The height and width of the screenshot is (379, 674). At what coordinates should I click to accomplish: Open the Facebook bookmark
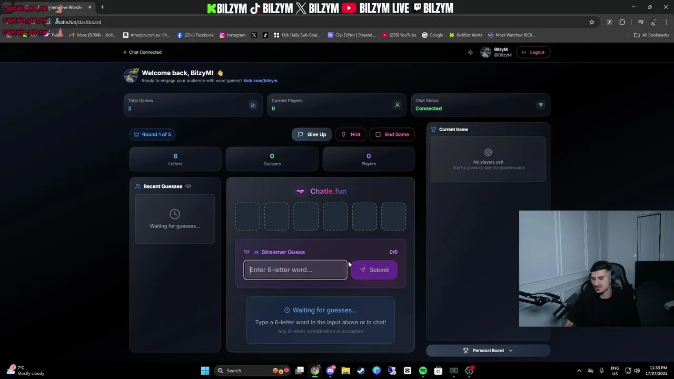coord(195,35)
